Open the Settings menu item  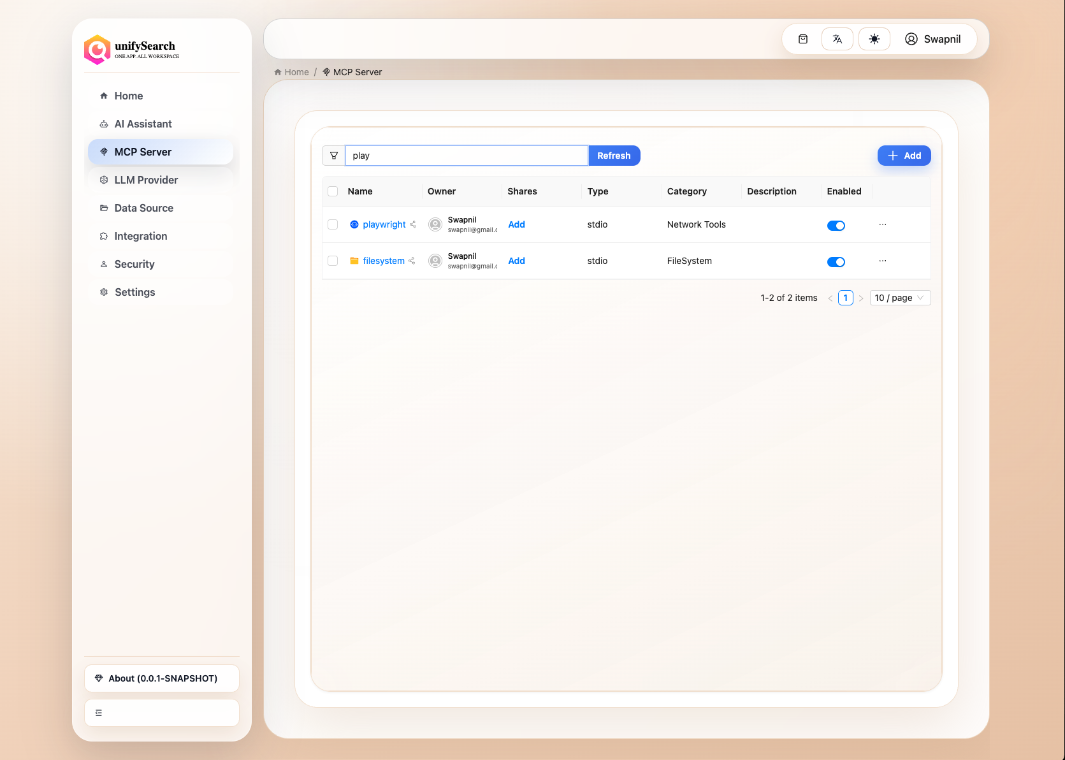[134, 291]
